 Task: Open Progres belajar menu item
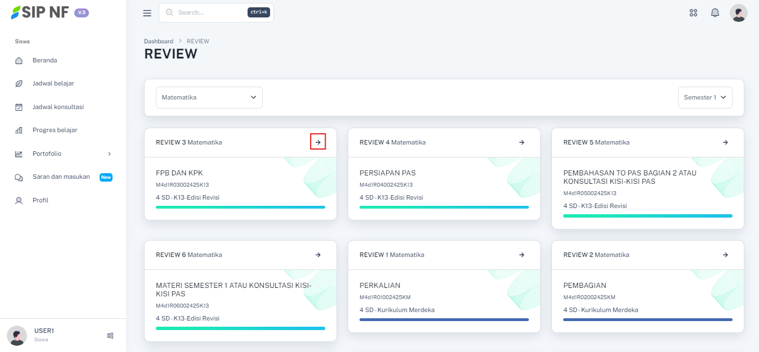pyautogui.click(x=55, y=130)
